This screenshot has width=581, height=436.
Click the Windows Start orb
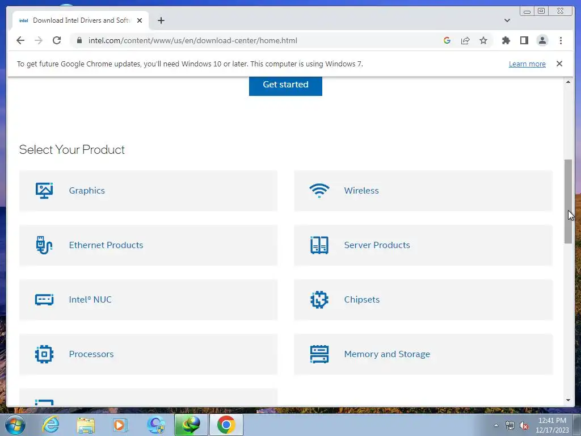15,425
